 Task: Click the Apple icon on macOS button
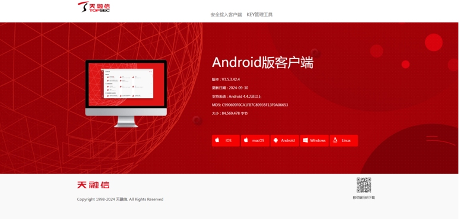[x=246, y=140]
